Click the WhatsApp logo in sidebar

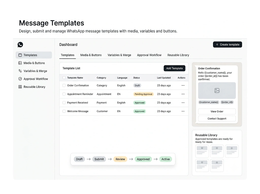pos(20,45)
